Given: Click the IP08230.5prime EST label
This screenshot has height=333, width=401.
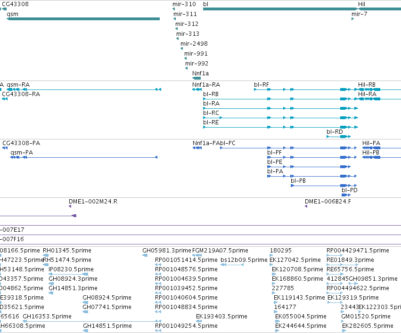Looking at the screenshot, I should point(71,269).
